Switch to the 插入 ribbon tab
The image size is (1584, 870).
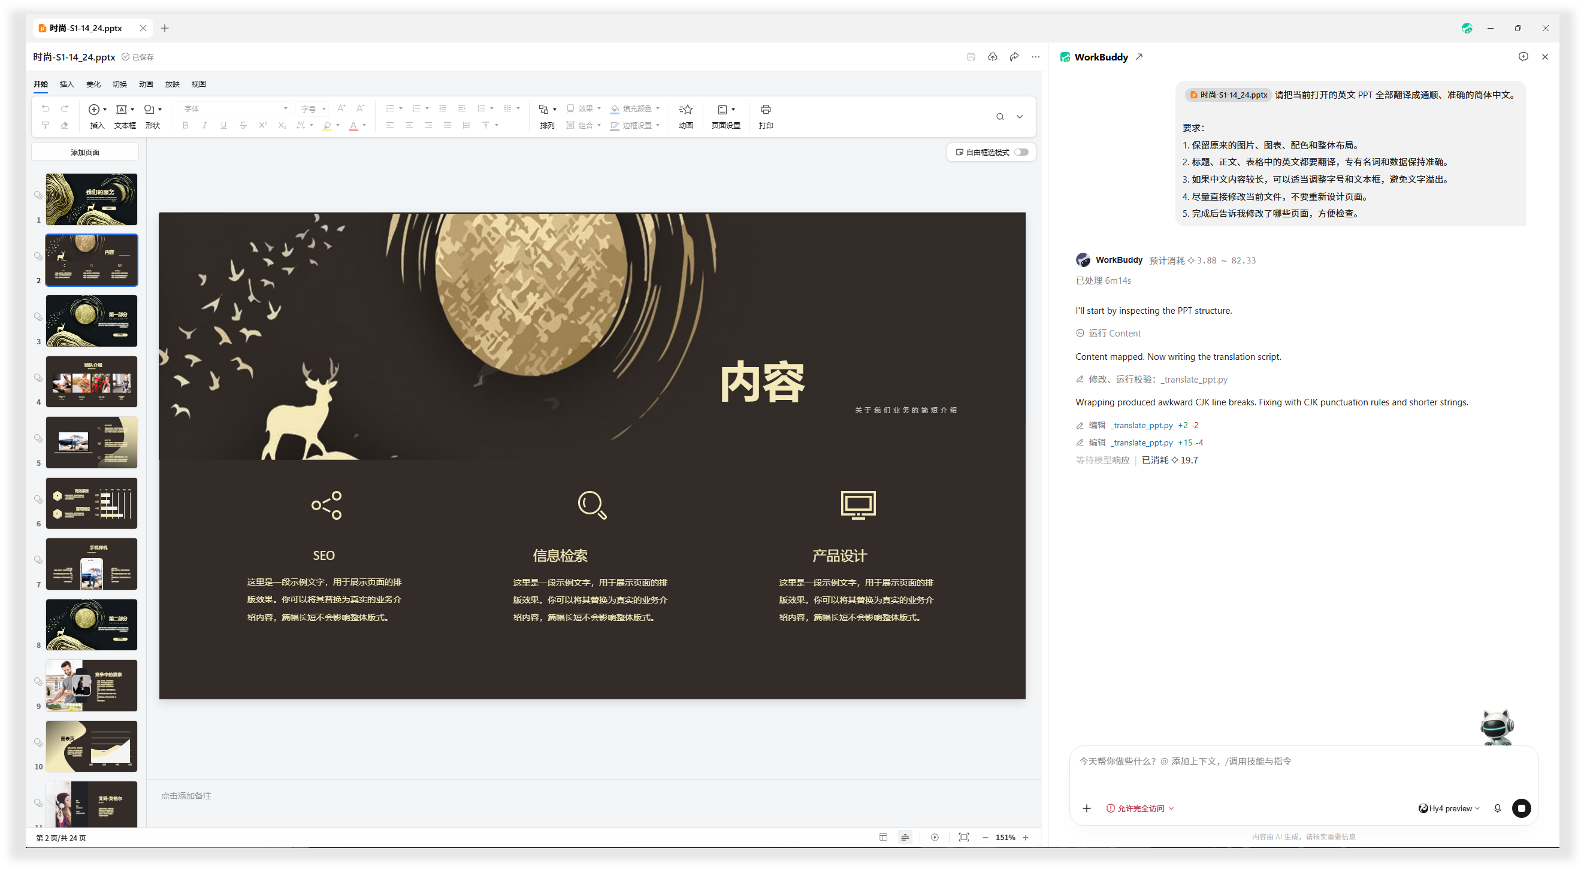point(66,84)
